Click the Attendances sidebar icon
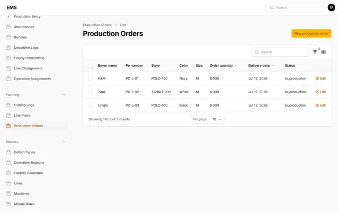 [8, 27]
